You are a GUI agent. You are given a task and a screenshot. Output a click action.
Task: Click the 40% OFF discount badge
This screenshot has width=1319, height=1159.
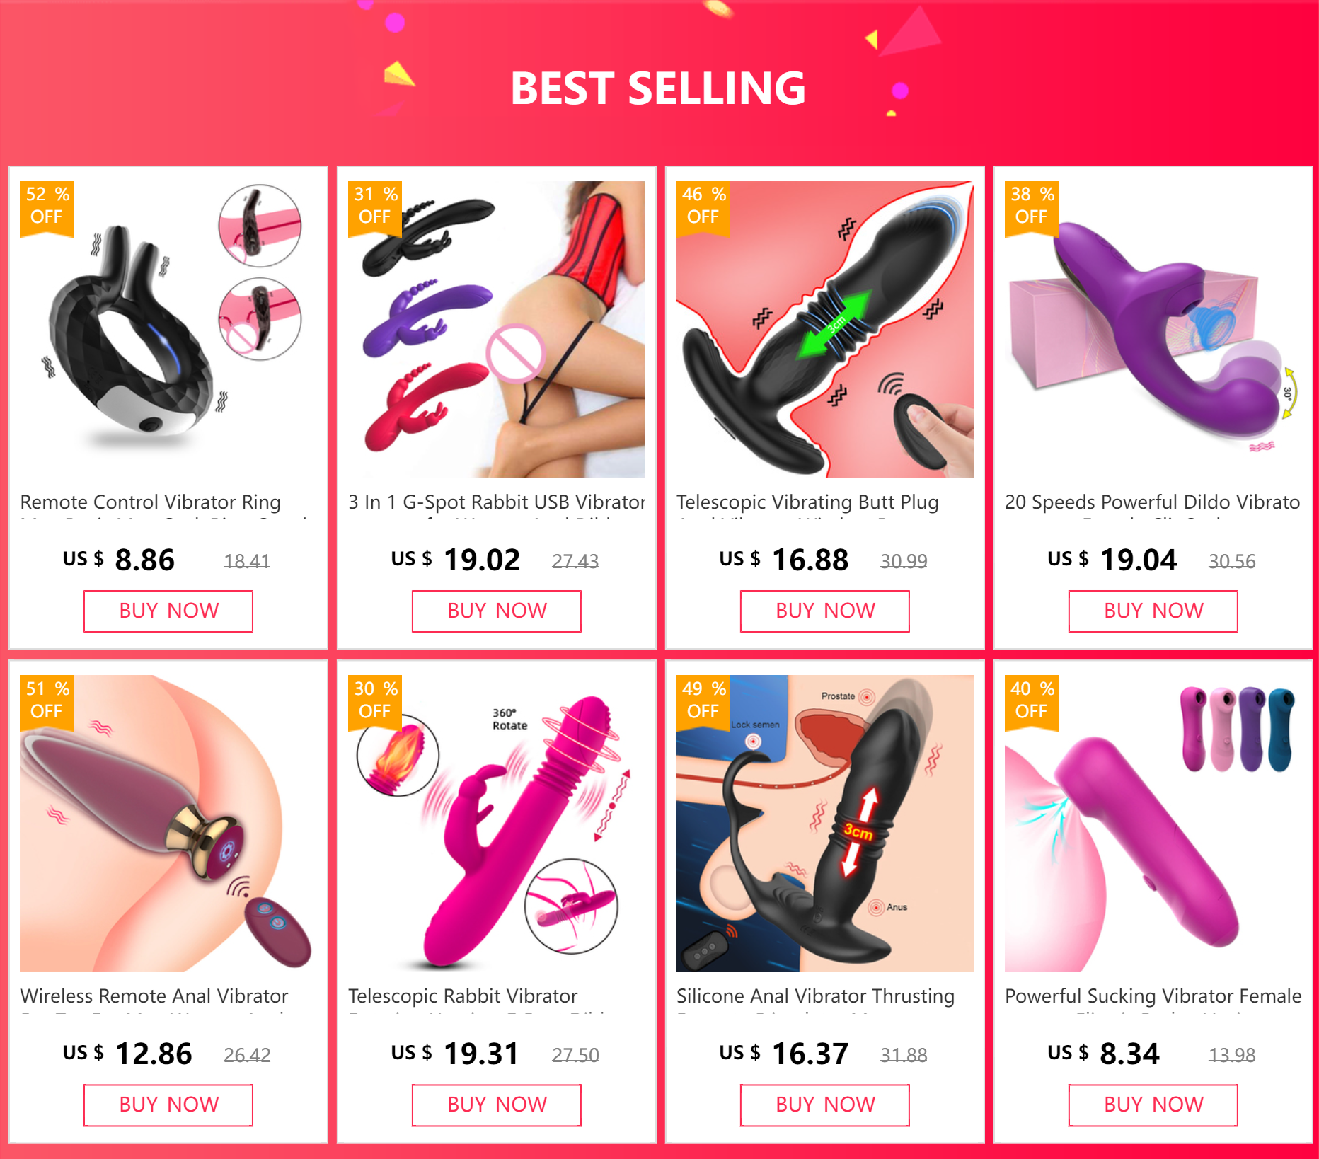pos(1032,701)
